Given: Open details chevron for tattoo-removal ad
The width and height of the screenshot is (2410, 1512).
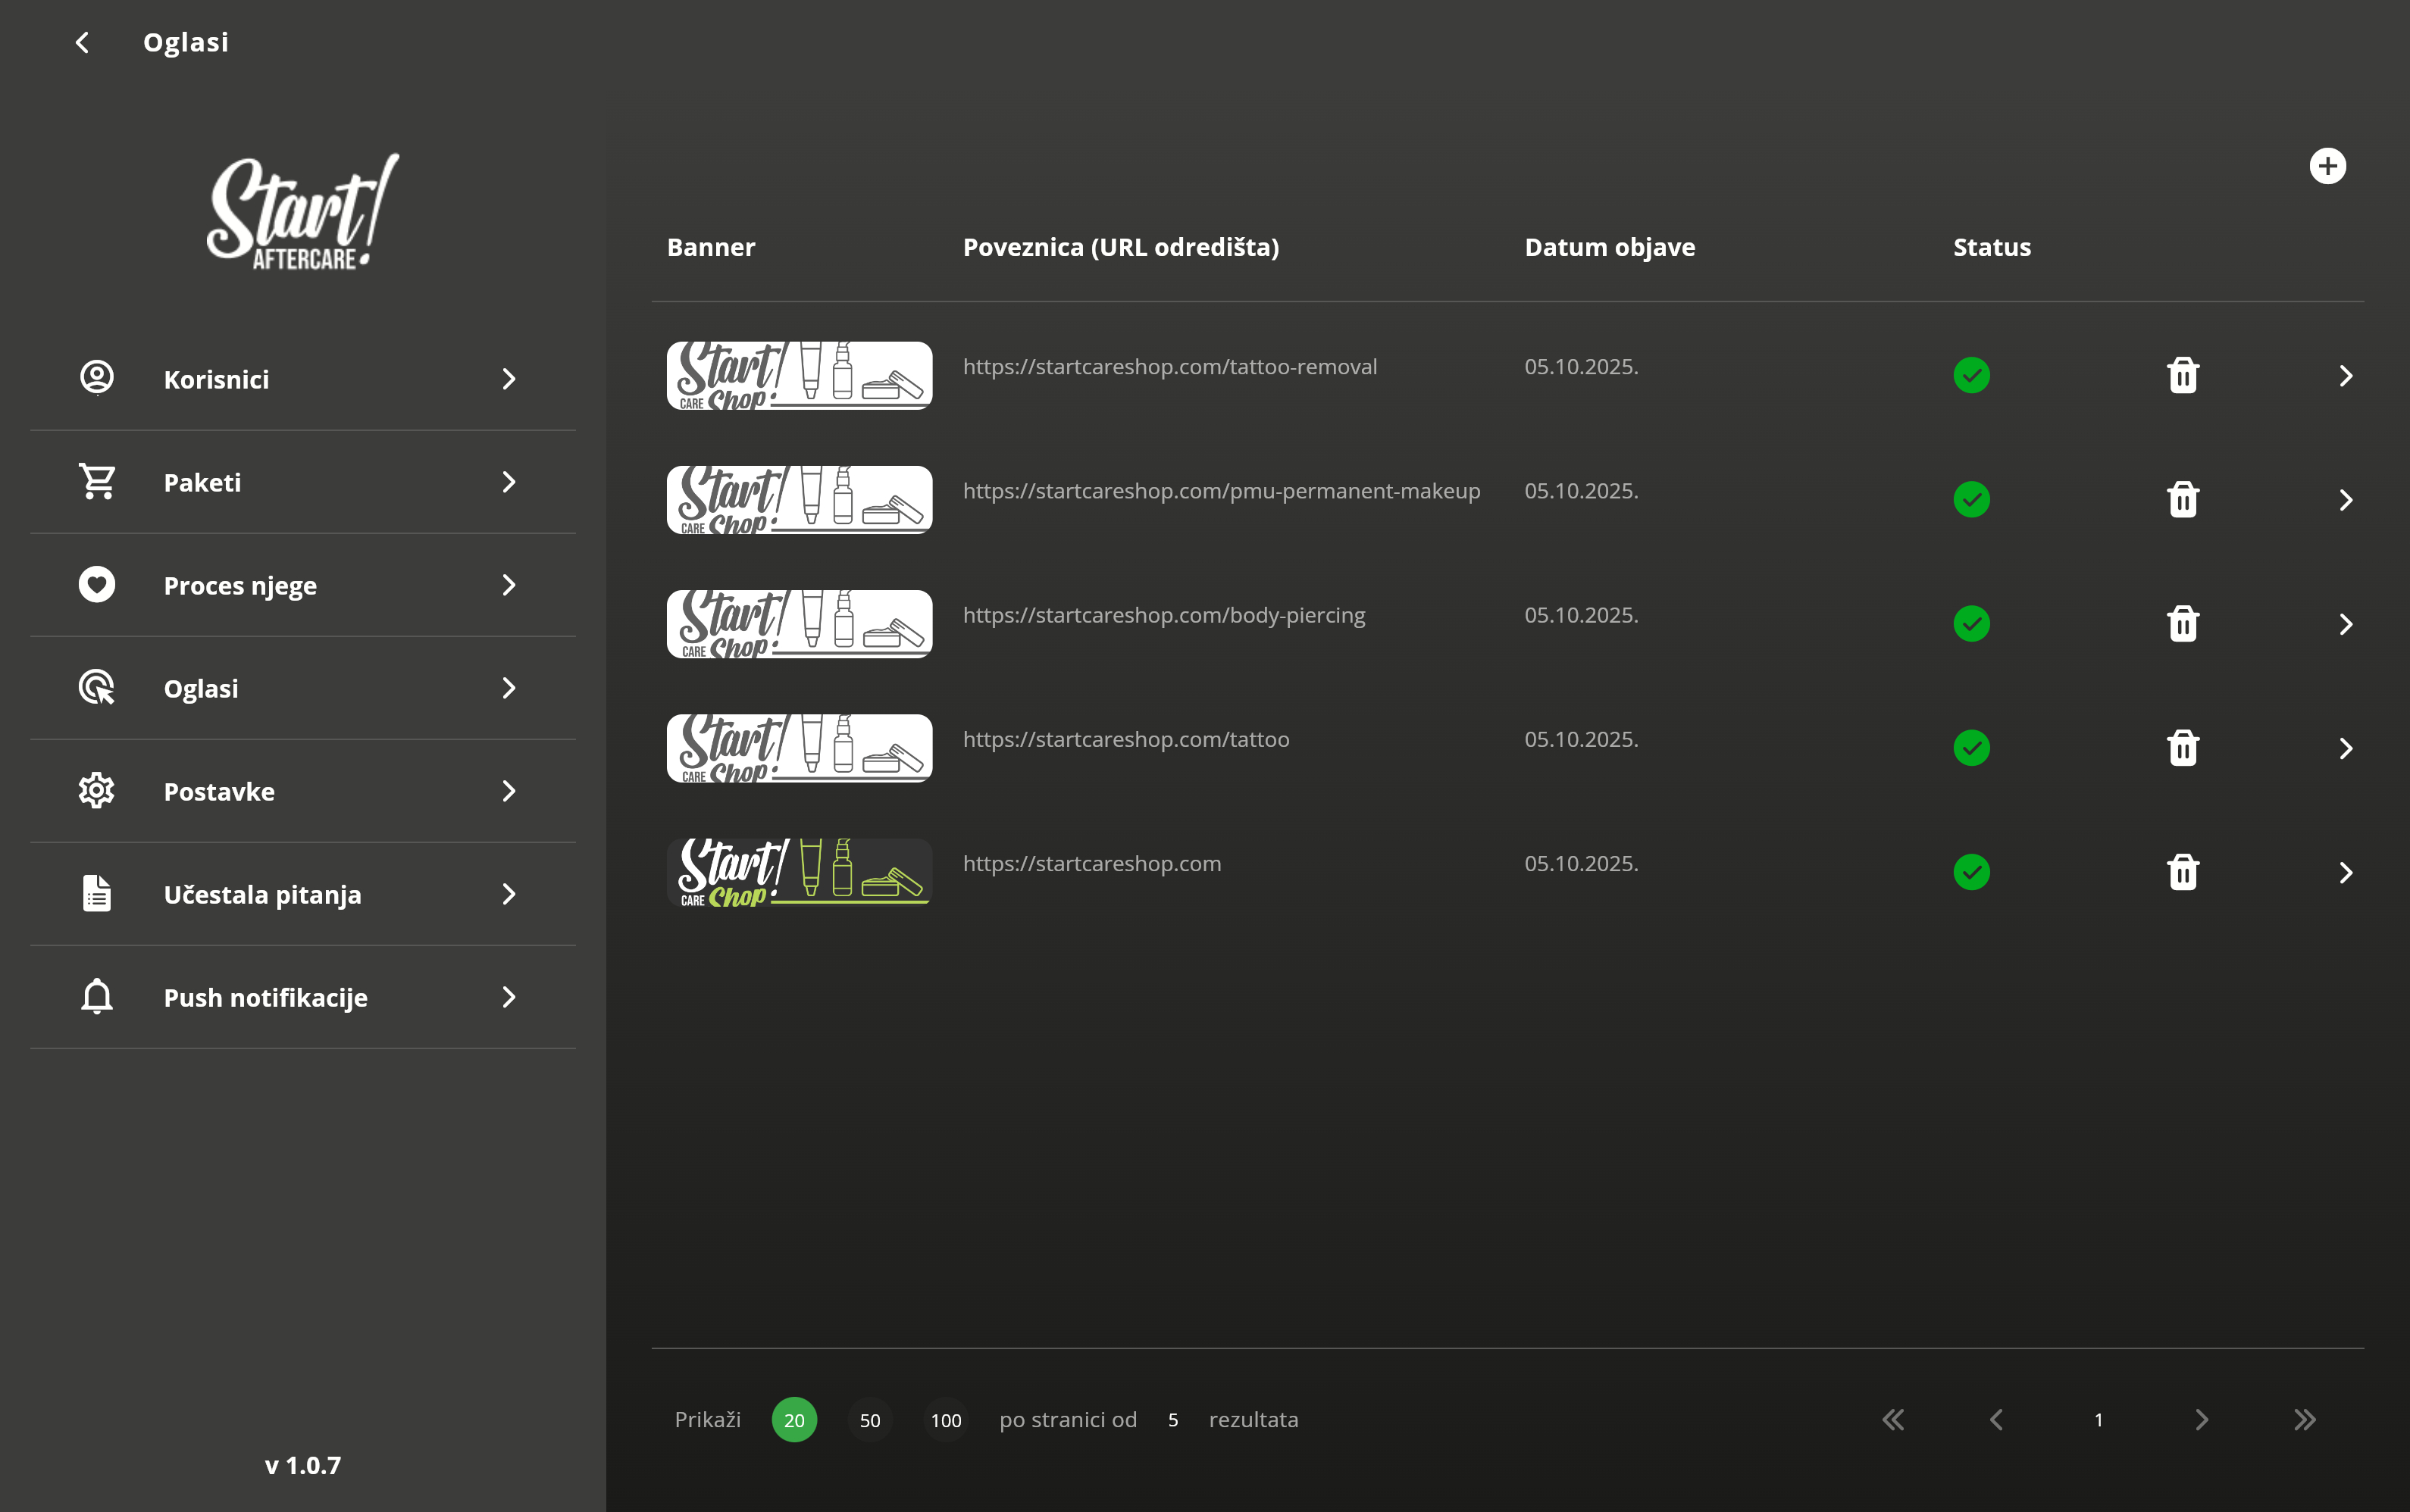Looking at the screenshot, I should click(x=2345, y=376).
